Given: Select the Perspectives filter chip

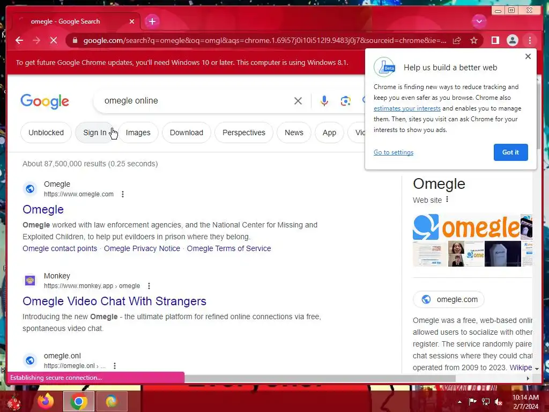Looking at the screenshot, I should [244, 133].
